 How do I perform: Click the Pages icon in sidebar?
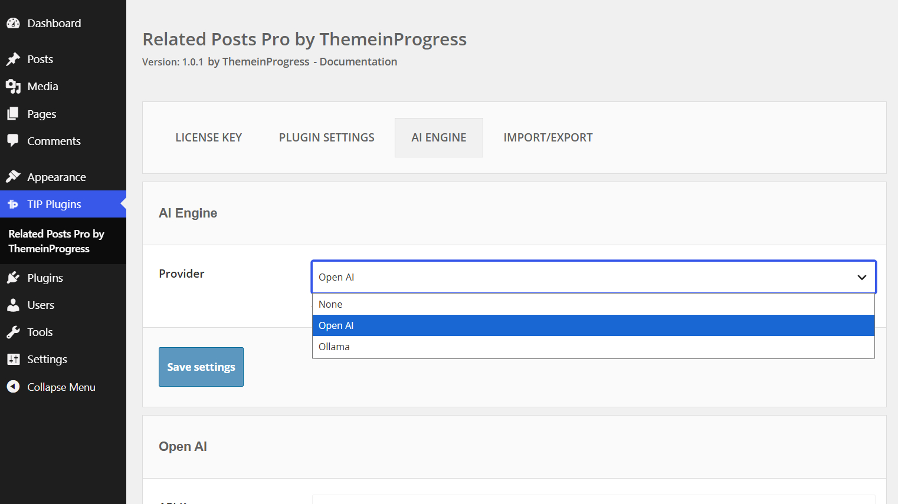pos(13,114)
